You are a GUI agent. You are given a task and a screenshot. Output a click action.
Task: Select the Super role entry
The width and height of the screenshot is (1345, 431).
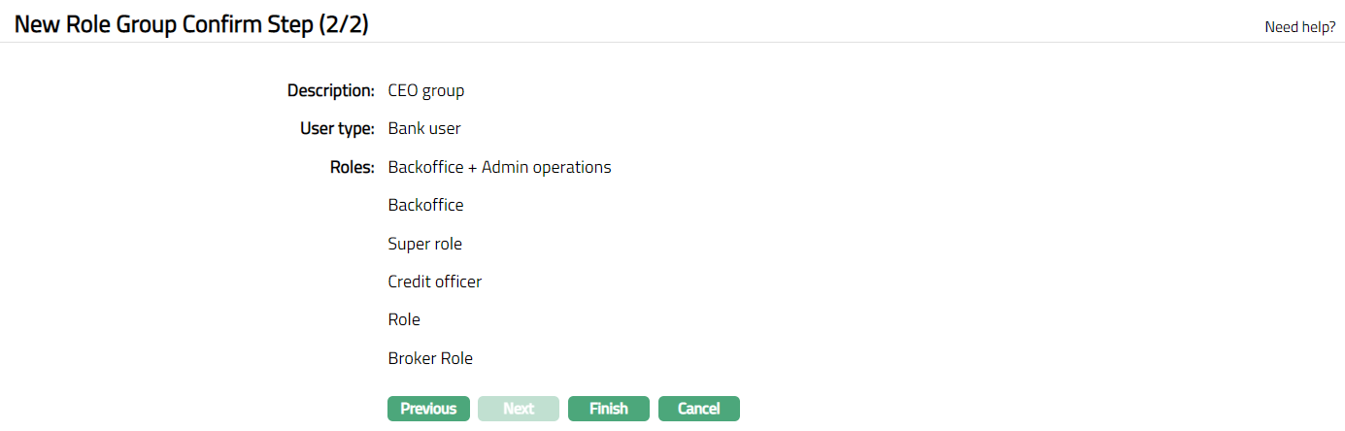click(424, 244)
